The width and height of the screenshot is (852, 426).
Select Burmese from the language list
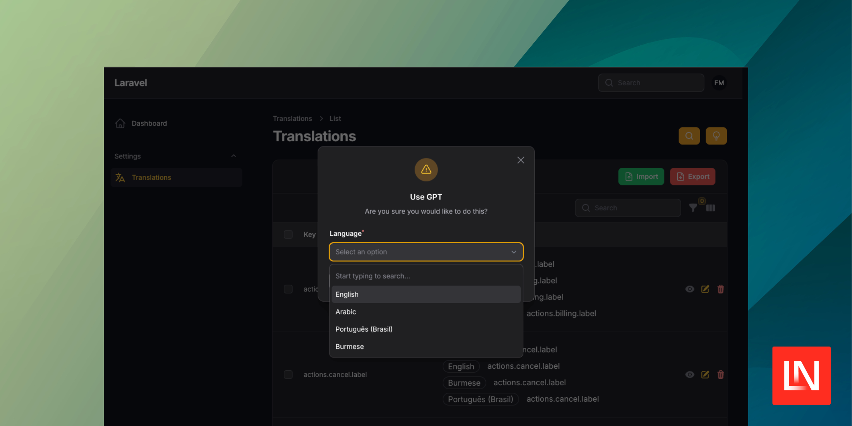click(350, 346)
